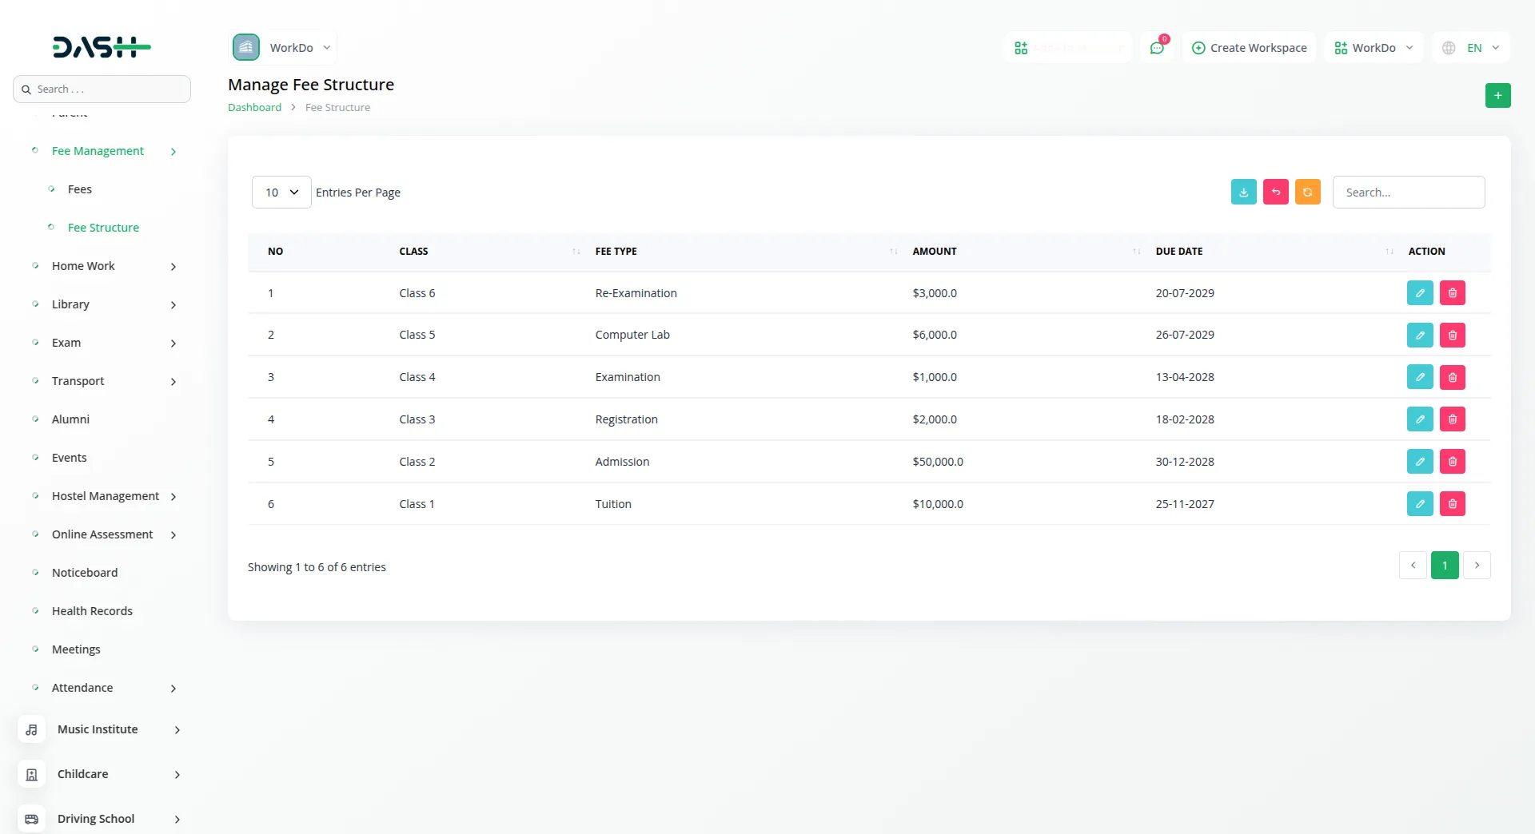Go to next page arrow
This screenshot has width=1535, height=834.
[x=1477, y=566]
